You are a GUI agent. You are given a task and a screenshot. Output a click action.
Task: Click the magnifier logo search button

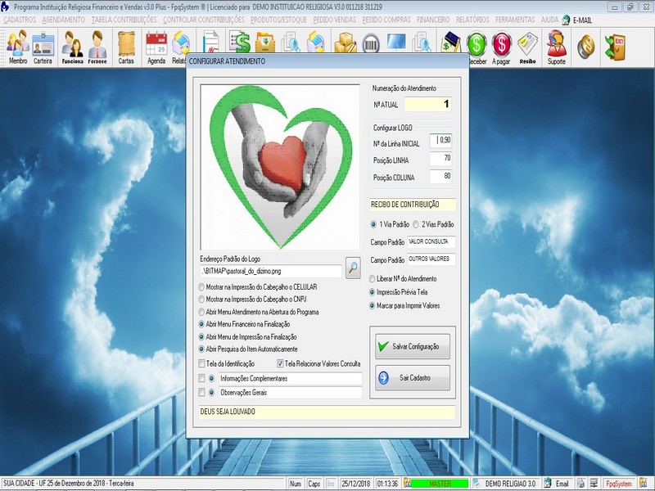tap(353, 268)
